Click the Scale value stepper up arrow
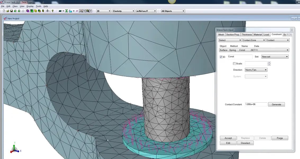 pyautogui.click(x=269, y=62)
